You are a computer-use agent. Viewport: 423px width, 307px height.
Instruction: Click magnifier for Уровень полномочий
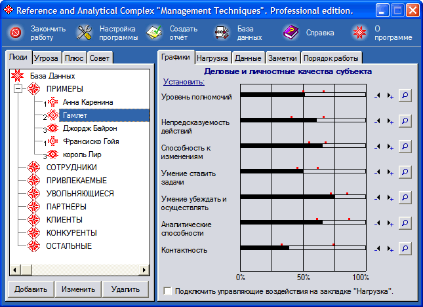[x=405, y=96]
